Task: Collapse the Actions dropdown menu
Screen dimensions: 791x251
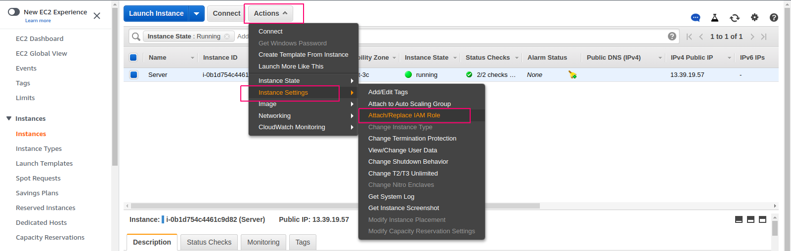Action: click(x=270, y=13)
